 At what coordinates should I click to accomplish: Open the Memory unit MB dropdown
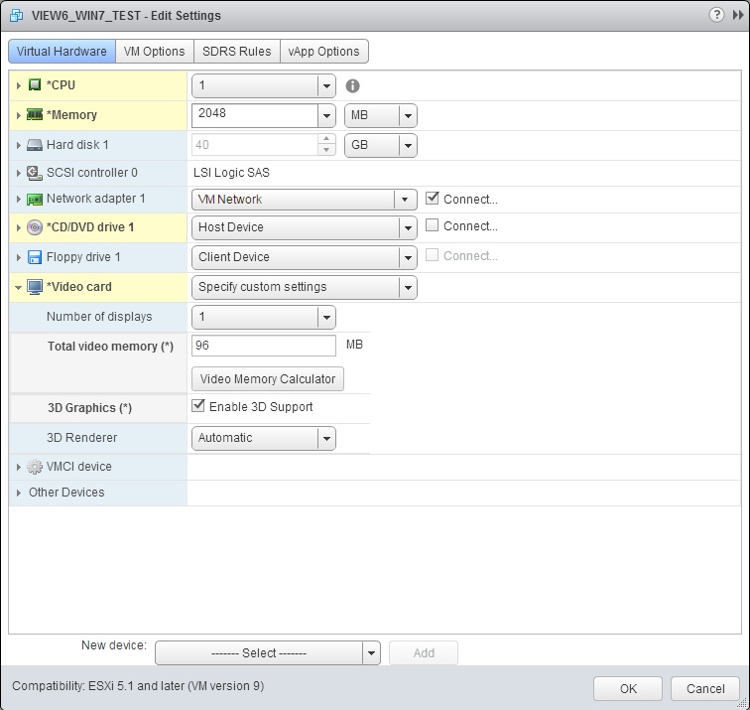381,116
